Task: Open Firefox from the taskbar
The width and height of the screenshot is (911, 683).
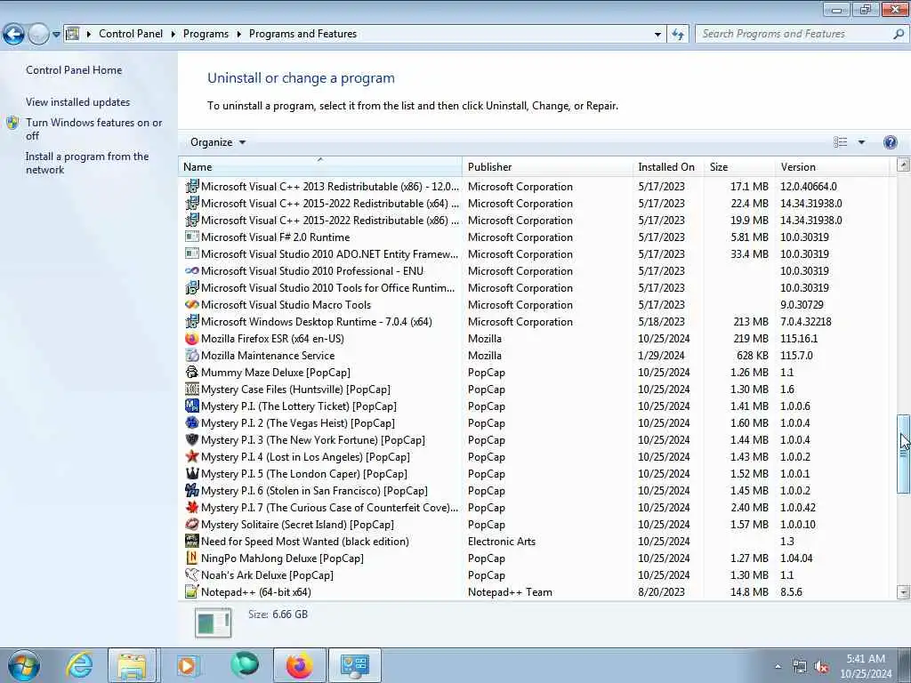Action: click(299, 665)
